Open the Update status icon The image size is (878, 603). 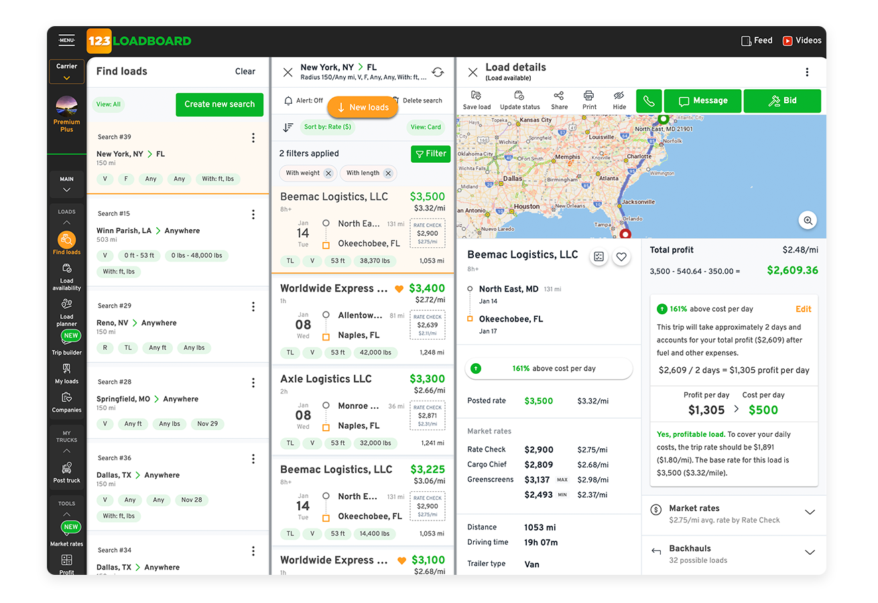click(519, 96)
